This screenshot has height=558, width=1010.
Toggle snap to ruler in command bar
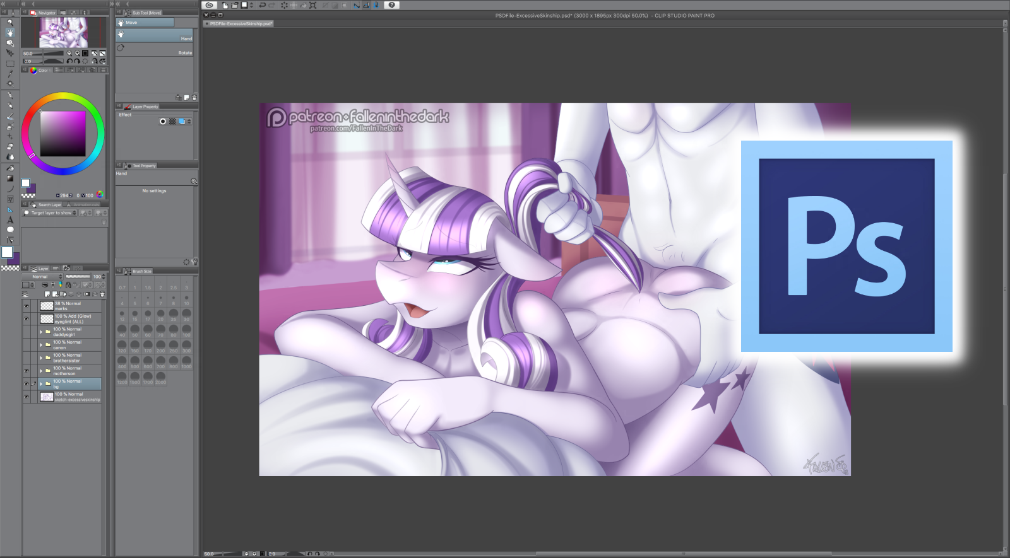(357, 5)
